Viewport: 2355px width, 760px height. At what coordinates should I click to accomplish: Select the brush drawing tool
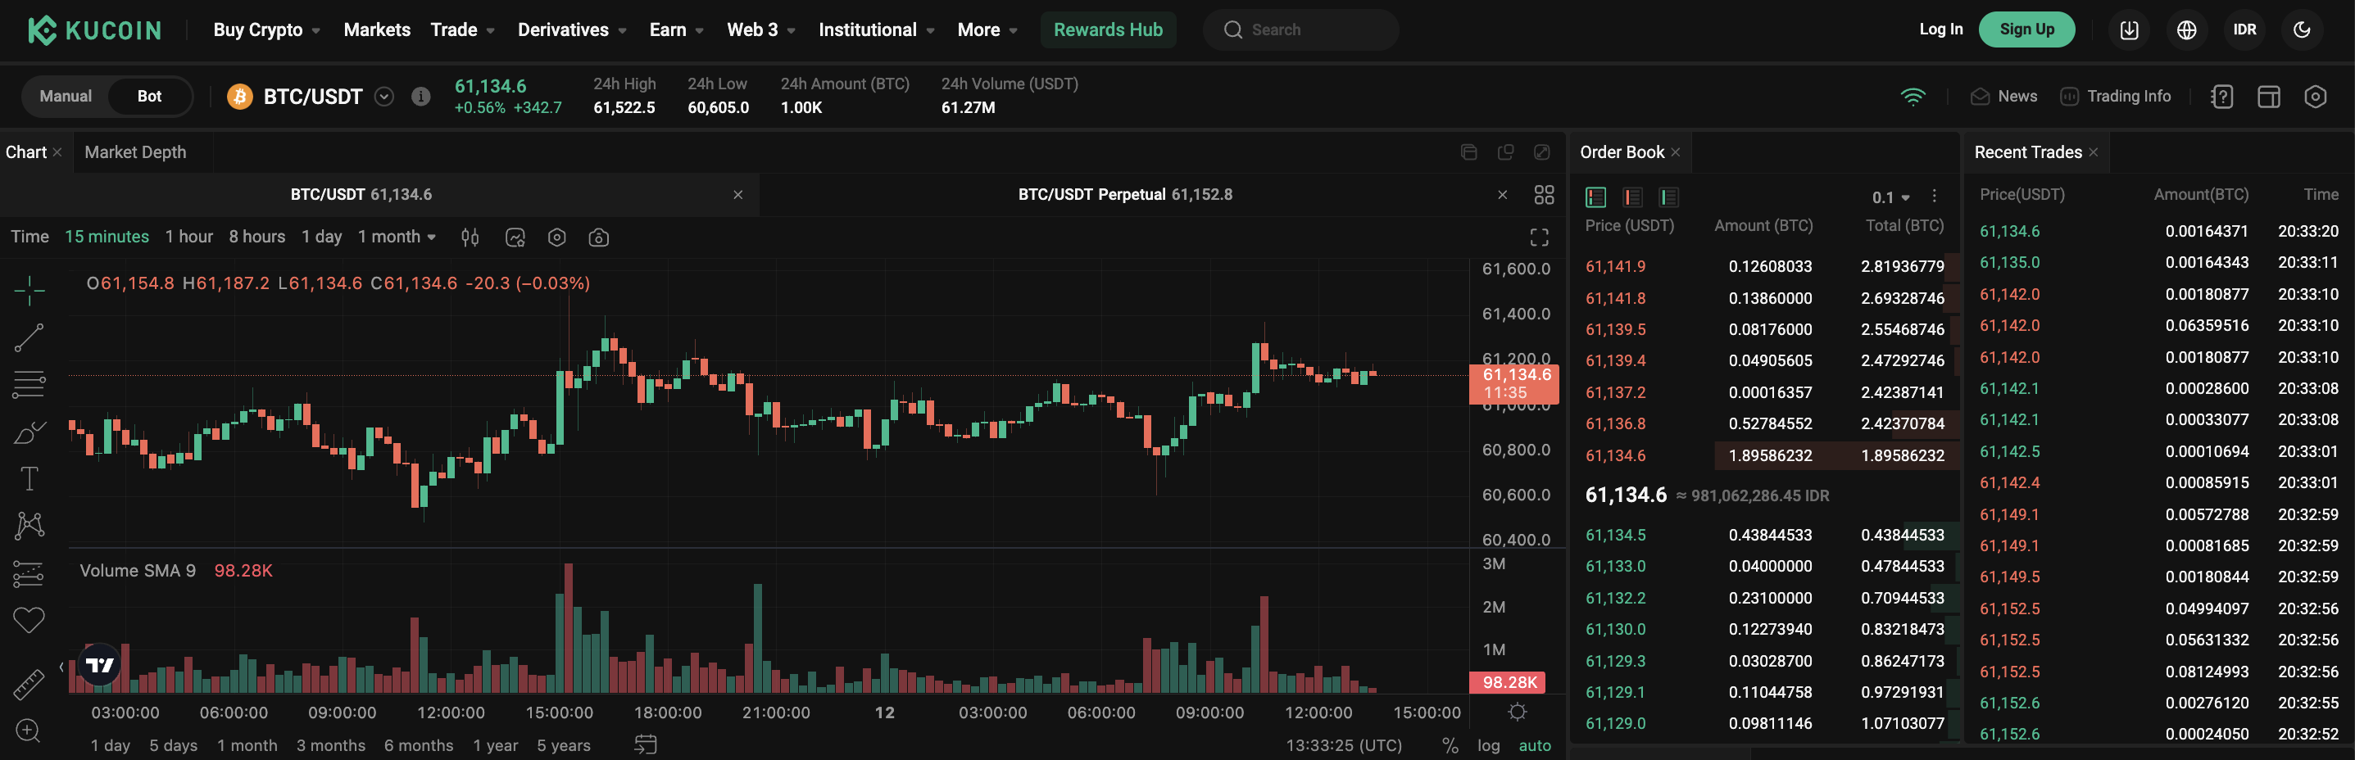tap(29, 432)
